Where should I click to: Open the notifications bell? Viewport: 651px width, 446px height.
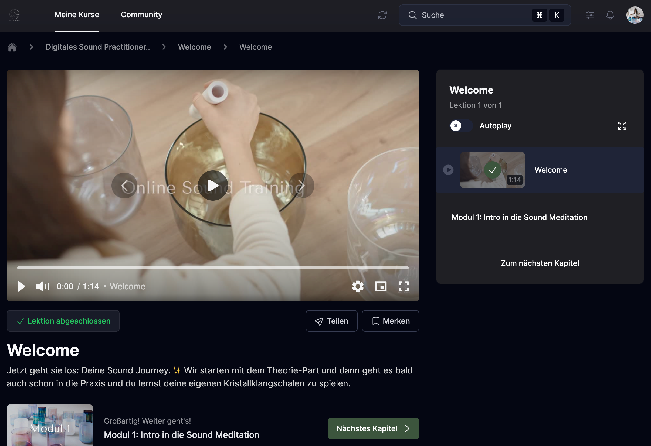(610, 15)
